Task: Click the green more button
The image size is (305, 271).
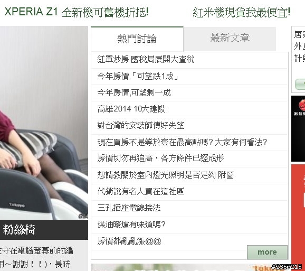Action: (267, 252)
